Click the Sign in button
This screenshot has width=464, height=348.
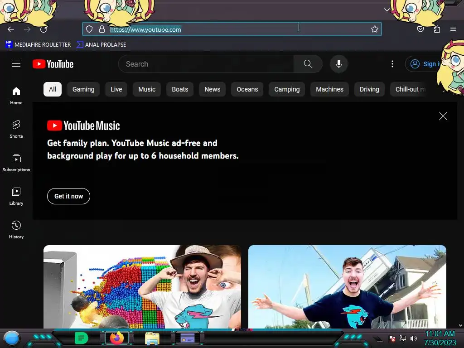click(424, 64)
